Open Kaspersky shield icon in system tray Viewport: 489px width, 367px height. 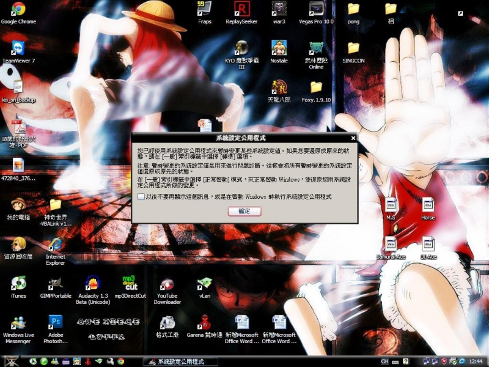coord(444,361)
